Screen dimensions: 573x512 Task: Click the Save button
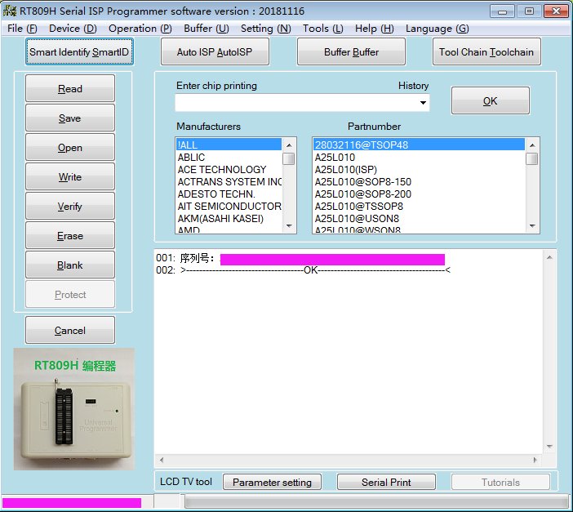tap(70, 118)
